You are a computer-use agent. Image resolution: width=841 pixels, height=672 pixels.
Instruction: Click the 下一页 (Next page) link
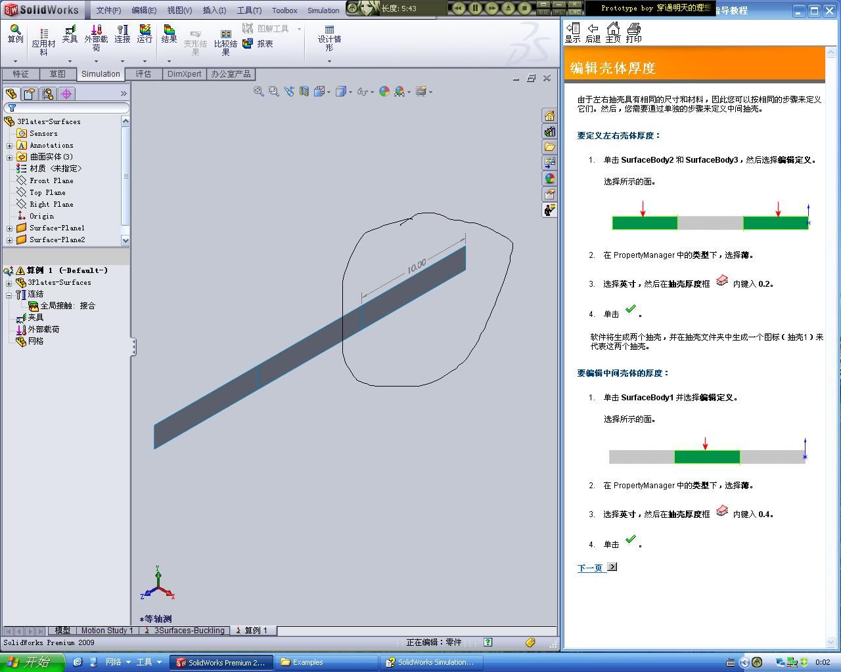(590, 568)
